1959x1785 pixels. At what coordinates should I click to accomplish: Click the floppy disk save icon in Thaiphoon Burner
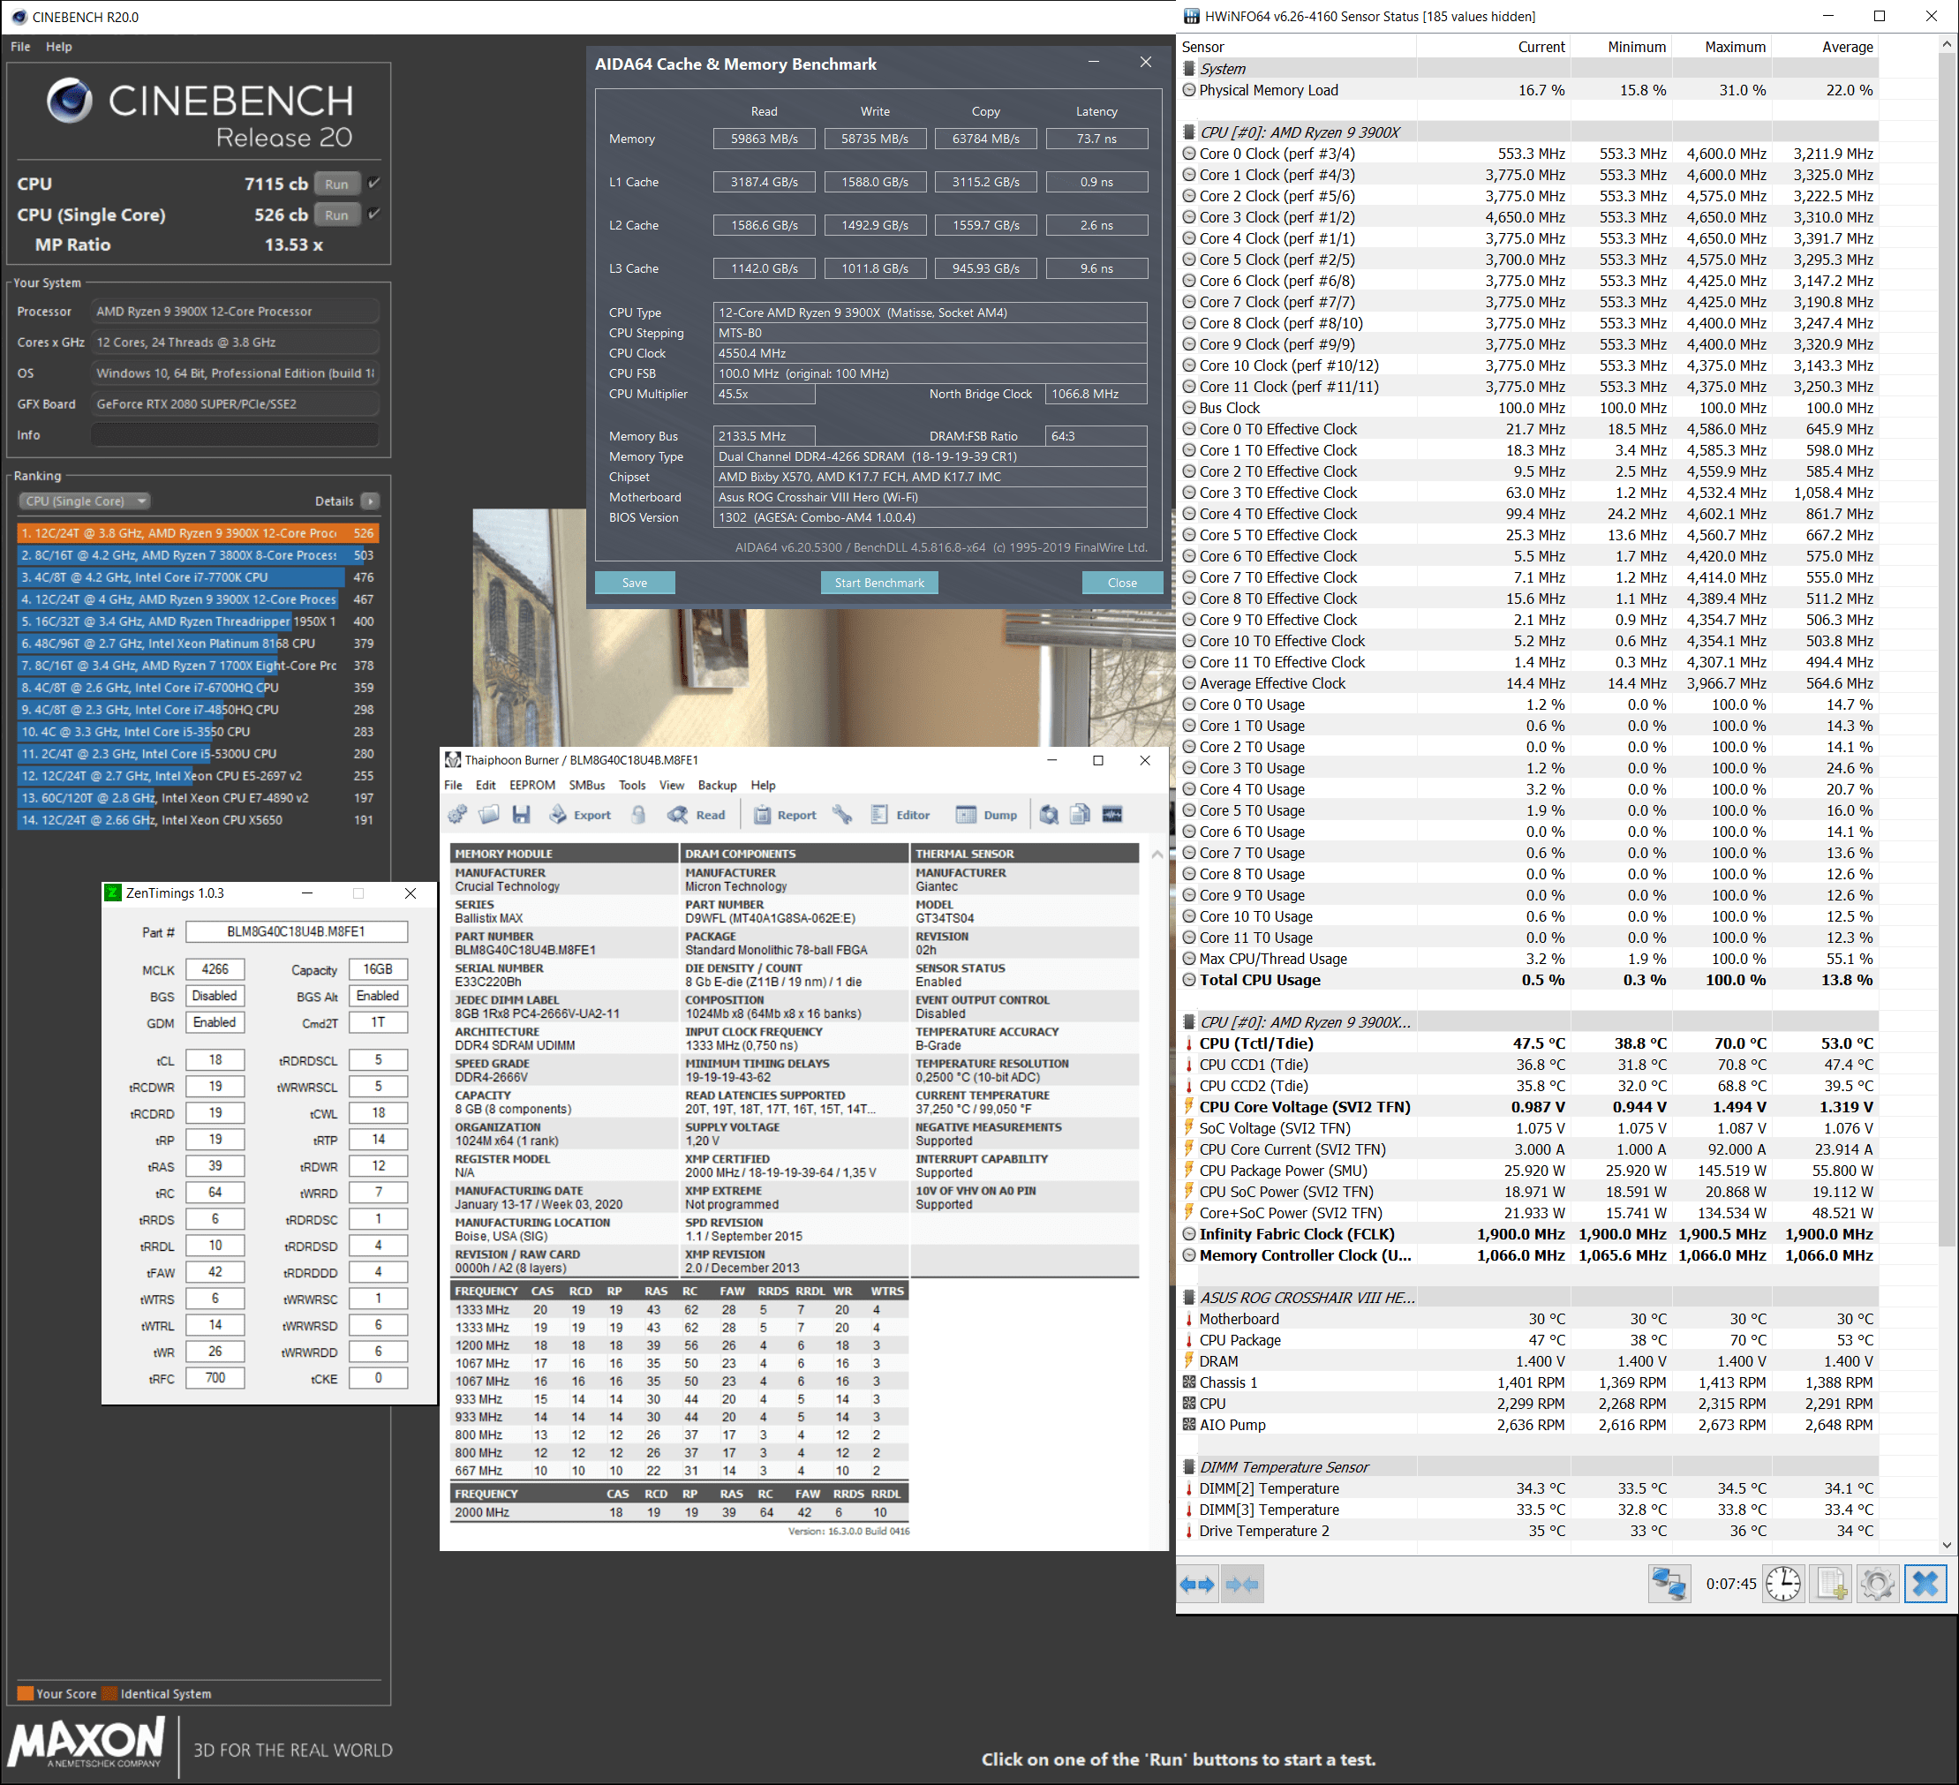pos(521,814)
